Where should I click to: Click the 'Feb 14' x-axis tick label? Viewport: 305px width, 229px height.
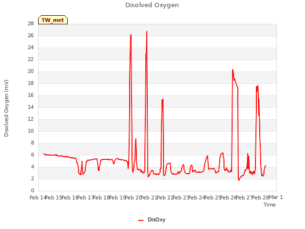point(38,198)
